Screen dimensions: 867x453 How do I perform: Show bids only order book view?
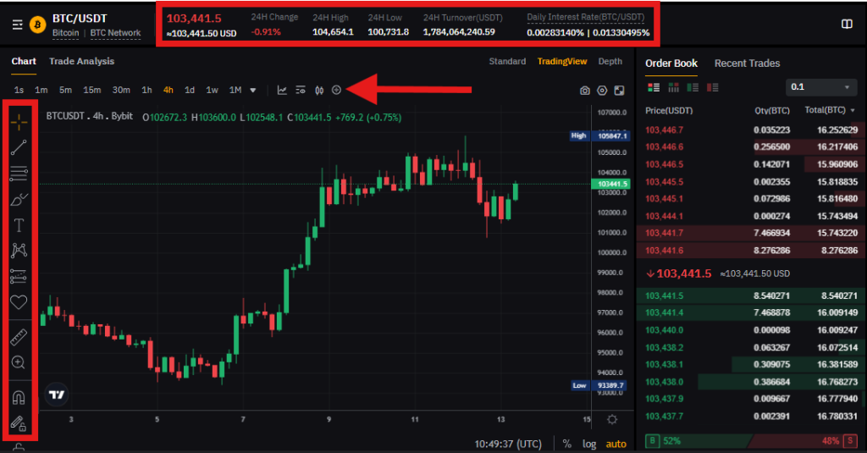[x=693, y=87]
